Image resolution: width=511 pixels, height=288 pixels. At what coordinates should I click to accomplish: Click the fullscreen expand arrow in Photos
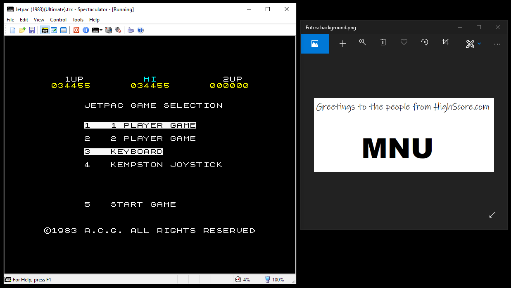[x=492, y=215]
